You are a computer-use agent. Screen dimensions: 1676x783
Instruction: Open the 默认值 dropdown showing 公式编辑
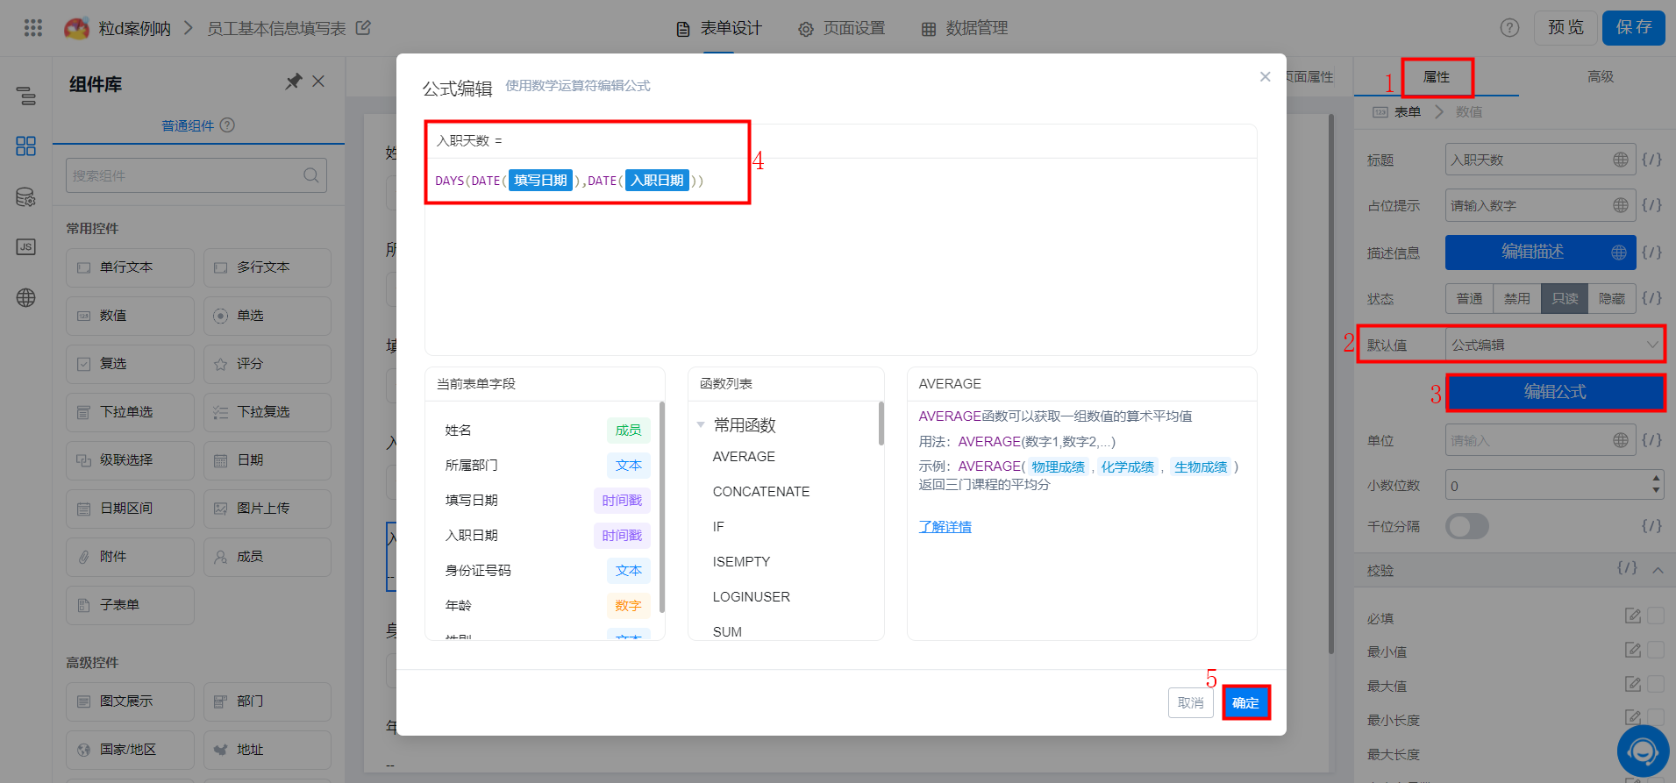1555,345
